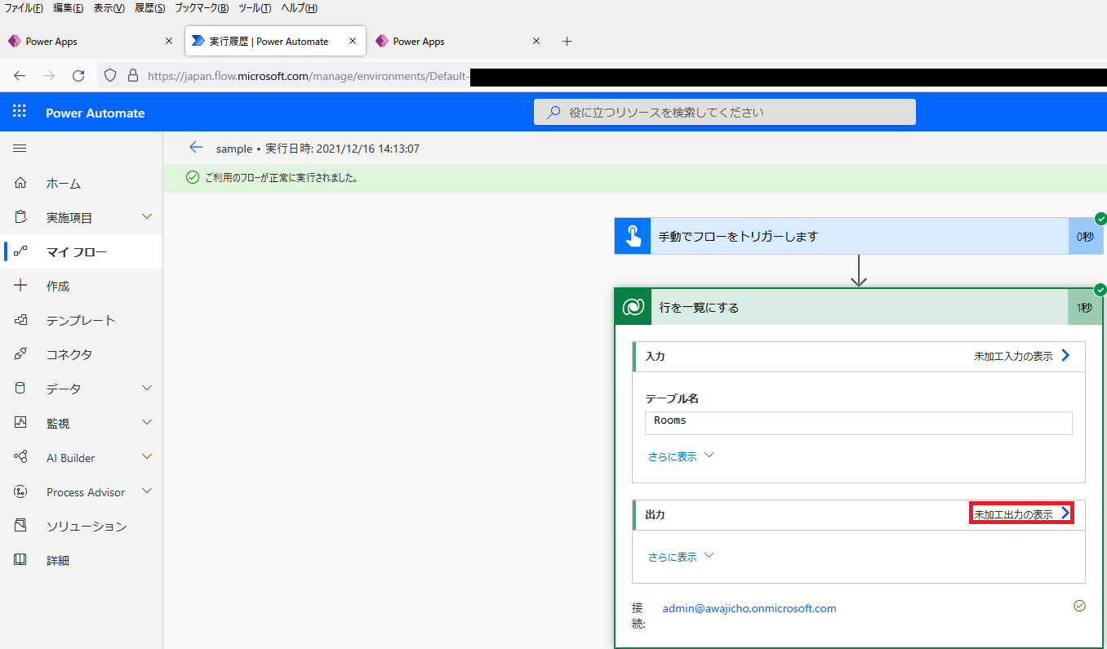This screenshot has width=1107, height=649.
Task: Click the Process Advisor icon
Action: pyautogui.click(x=20, y=491)
